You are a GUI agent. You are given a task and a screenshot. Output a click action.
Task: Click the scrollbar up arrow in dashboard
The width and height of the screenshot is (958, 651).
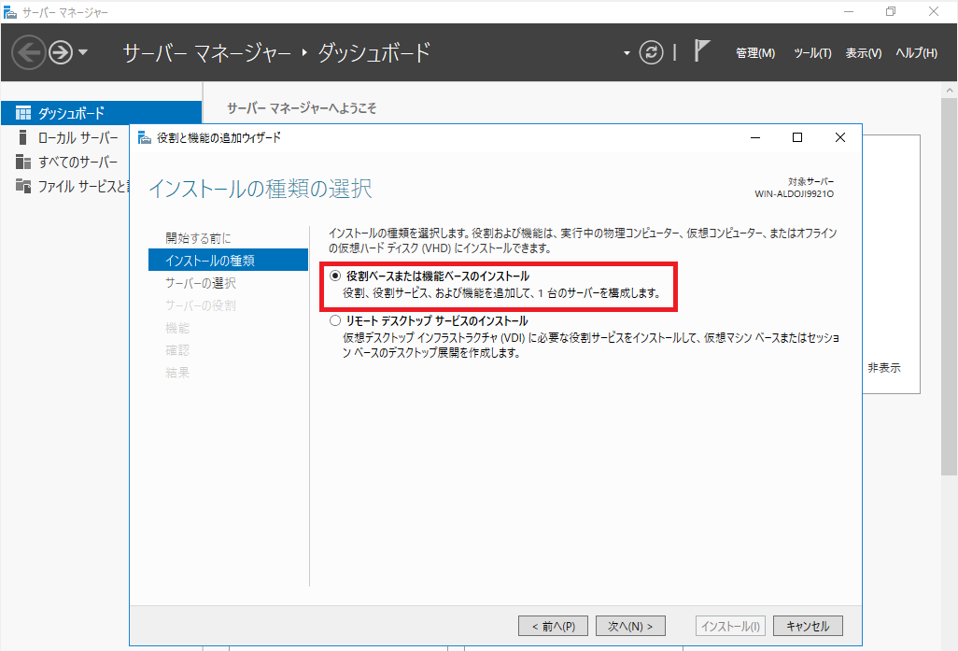coord(949,90)
